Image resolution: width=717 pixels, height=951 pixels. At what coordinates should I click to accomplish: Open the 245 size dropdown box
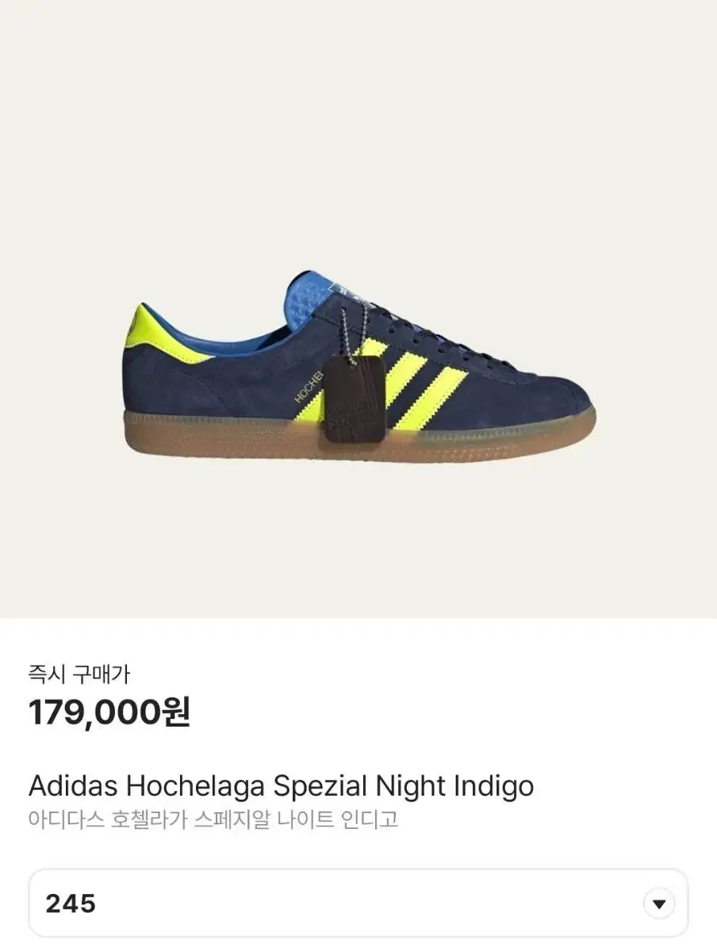click(x=358, y=903)
